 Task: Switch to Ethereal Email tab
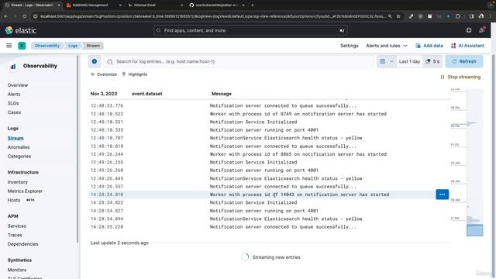pyautogui.click(x=155, y=5)
